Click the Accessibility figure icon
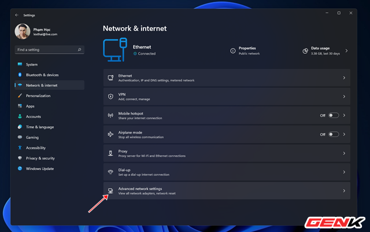Viewport: 370px width, 232px height. point(20,148)
